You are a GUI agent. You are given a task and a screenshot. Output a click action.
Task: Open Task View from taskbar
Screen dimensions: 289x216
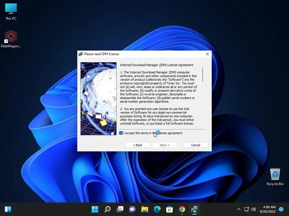(x=120, y=209)
